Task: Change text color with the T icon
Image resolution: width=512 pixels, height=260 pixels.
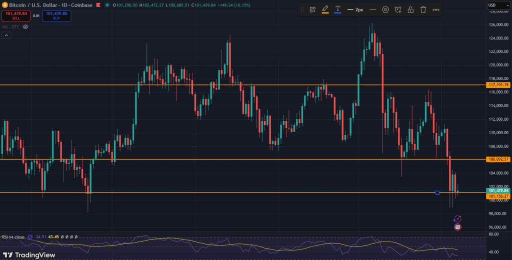Action: click(337, 9)
